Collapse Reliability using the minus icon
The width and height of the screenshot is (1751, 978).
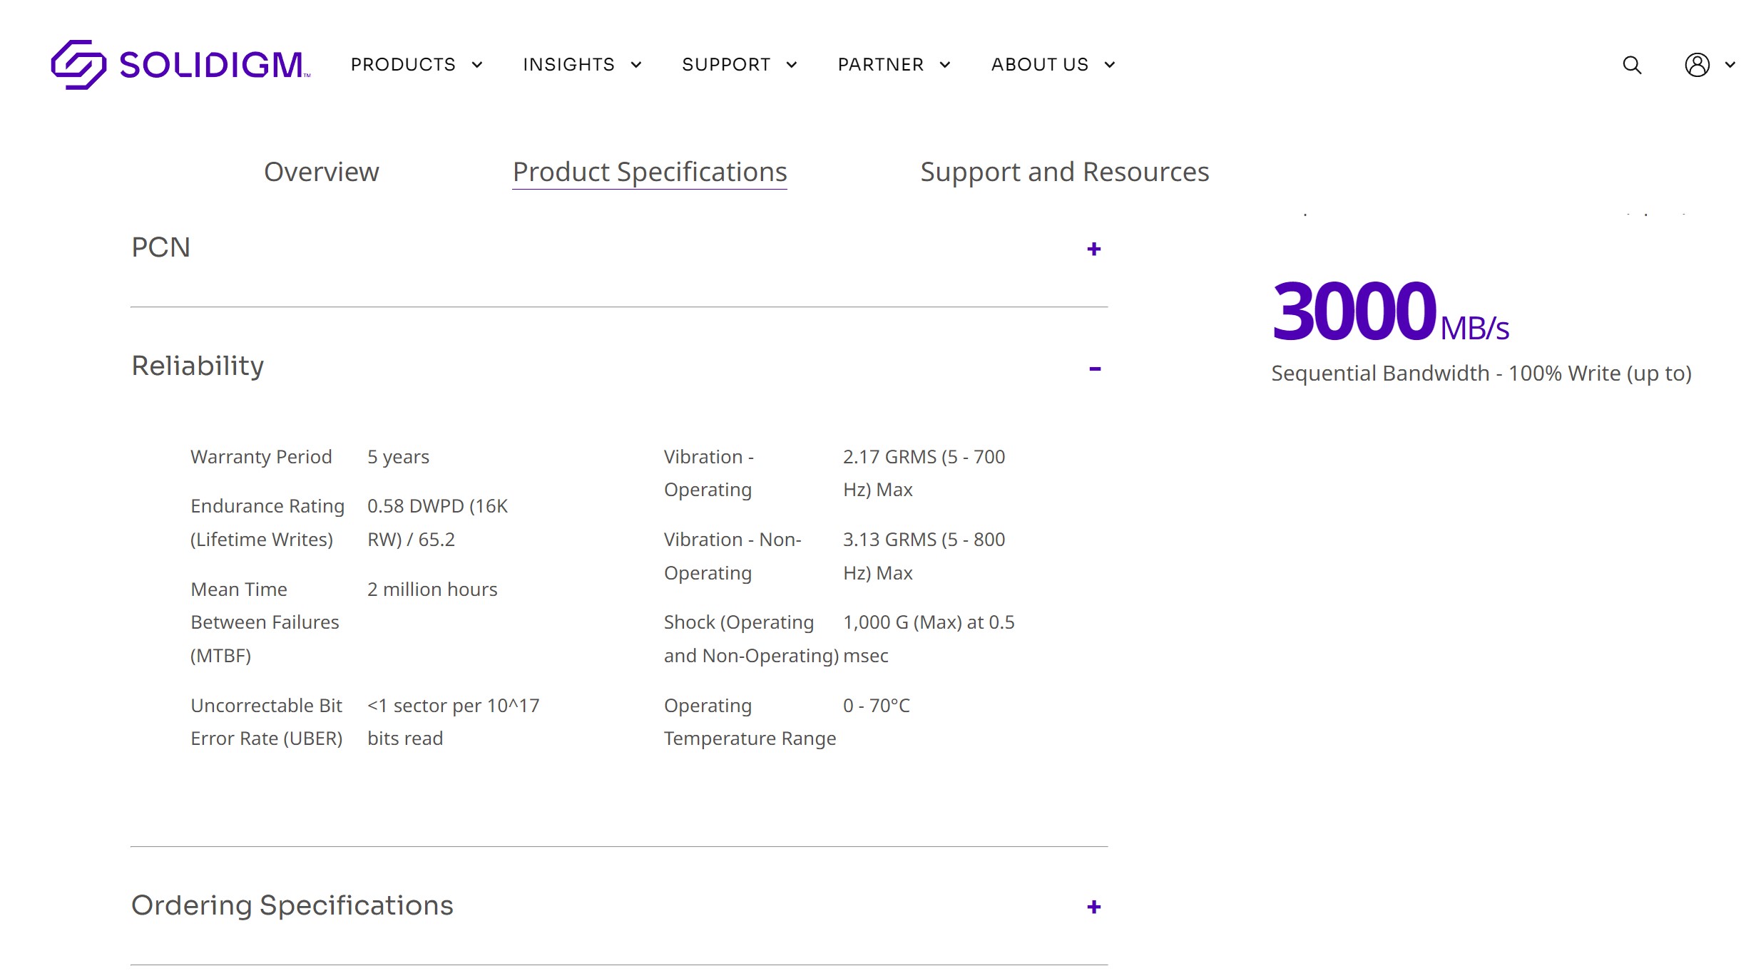tap(1095, 369)
